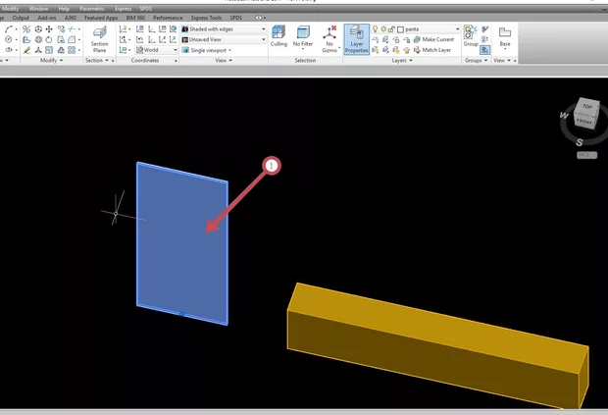
Task: Open the World coordinate system dropdown
Action: pyautogui.click(x=155, y=49)
